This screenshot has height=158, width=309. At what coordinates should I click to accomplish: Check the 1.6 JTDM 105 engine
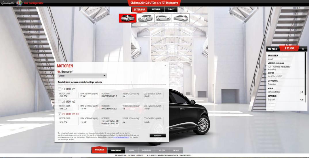click(x=60, y=89)
